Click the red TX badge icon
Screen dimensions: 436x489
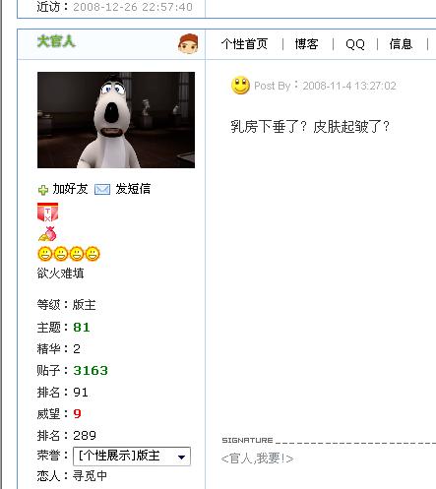(47, 212)
